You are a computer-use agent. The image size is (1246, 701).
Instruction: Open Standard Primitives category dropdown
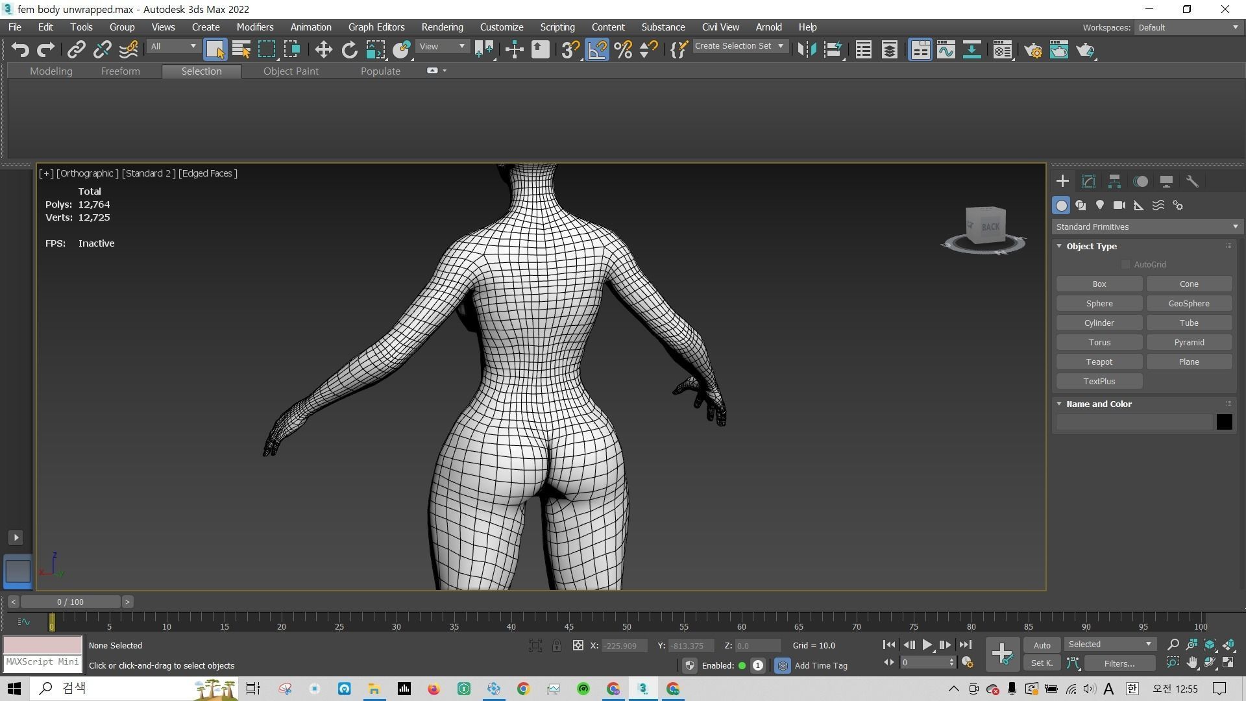pyautogui.click(x=1147, y=227)
